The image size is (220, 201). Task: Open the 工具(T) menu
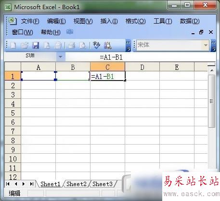[163, 21]
